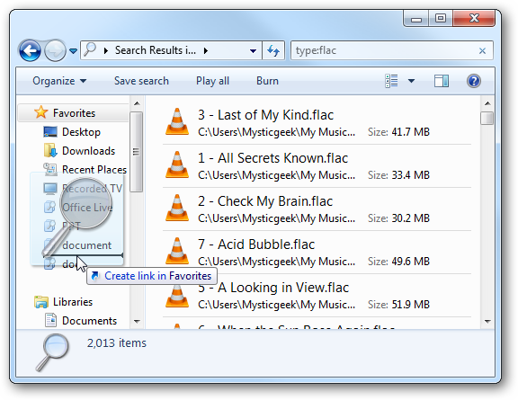This screenshot has height=400, width=518.
Task: Click Save search in toolbar
Action: coord(141,81)
